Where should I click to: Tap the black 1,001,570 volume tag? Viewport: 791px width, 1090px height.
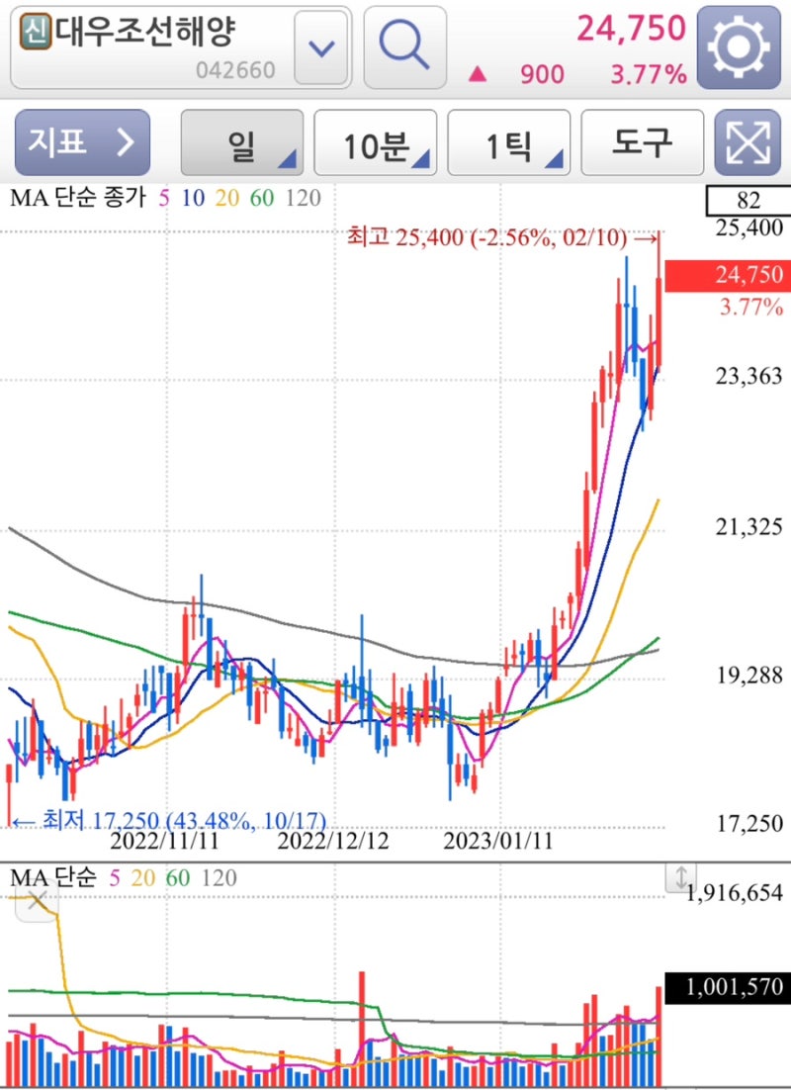(728, 987)
